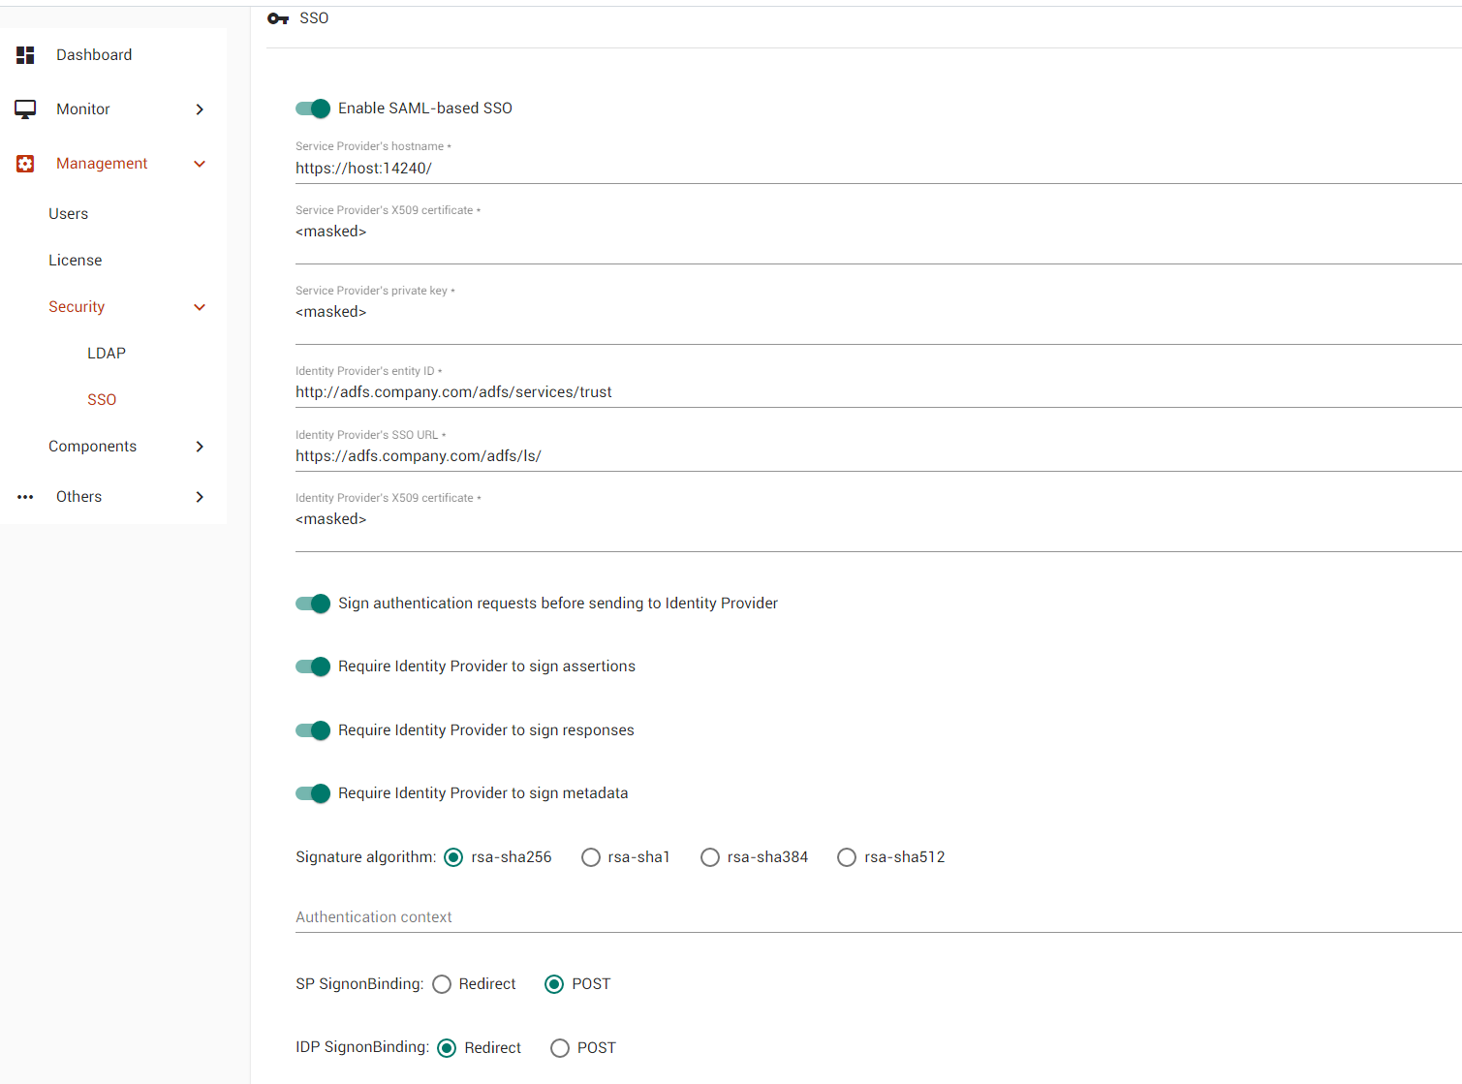The image size is (1462, 1084).
Task: Click the Monitor display icon
Action: [x=25, y=108]
